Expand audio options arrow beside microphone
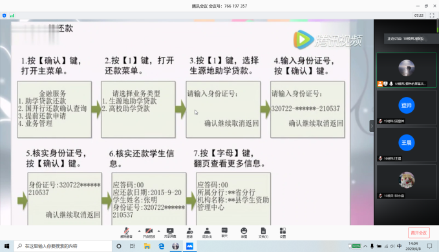Image resolution: width=439 pixels, height=252 pixels. click(x=139, y=231)
